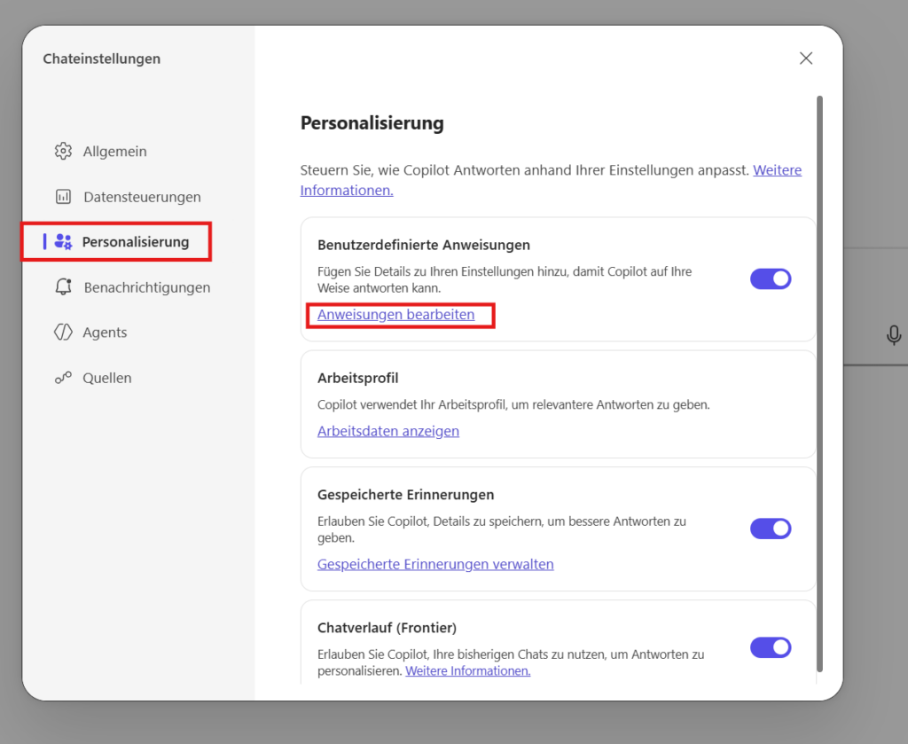Click the Allgemein gear icon

click(x=63, y=151)
